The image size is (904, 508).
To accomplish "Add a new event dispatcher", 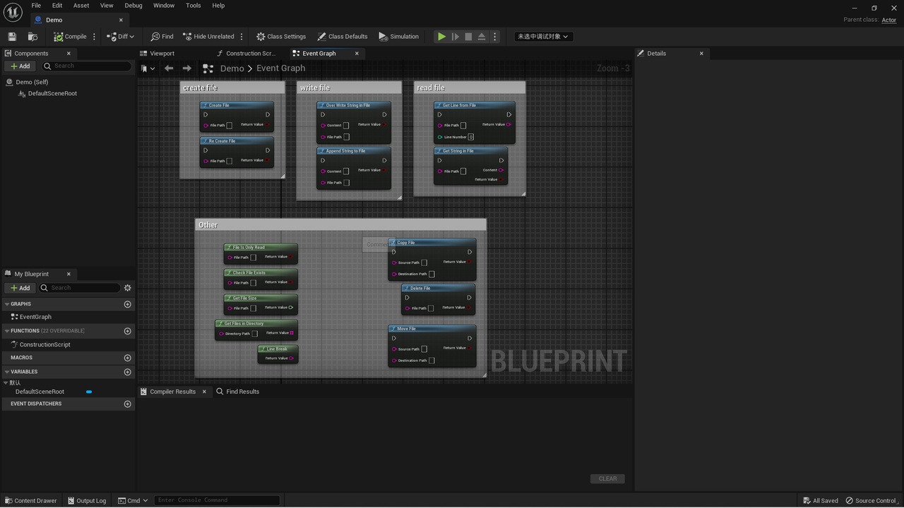I will point(128,404).
